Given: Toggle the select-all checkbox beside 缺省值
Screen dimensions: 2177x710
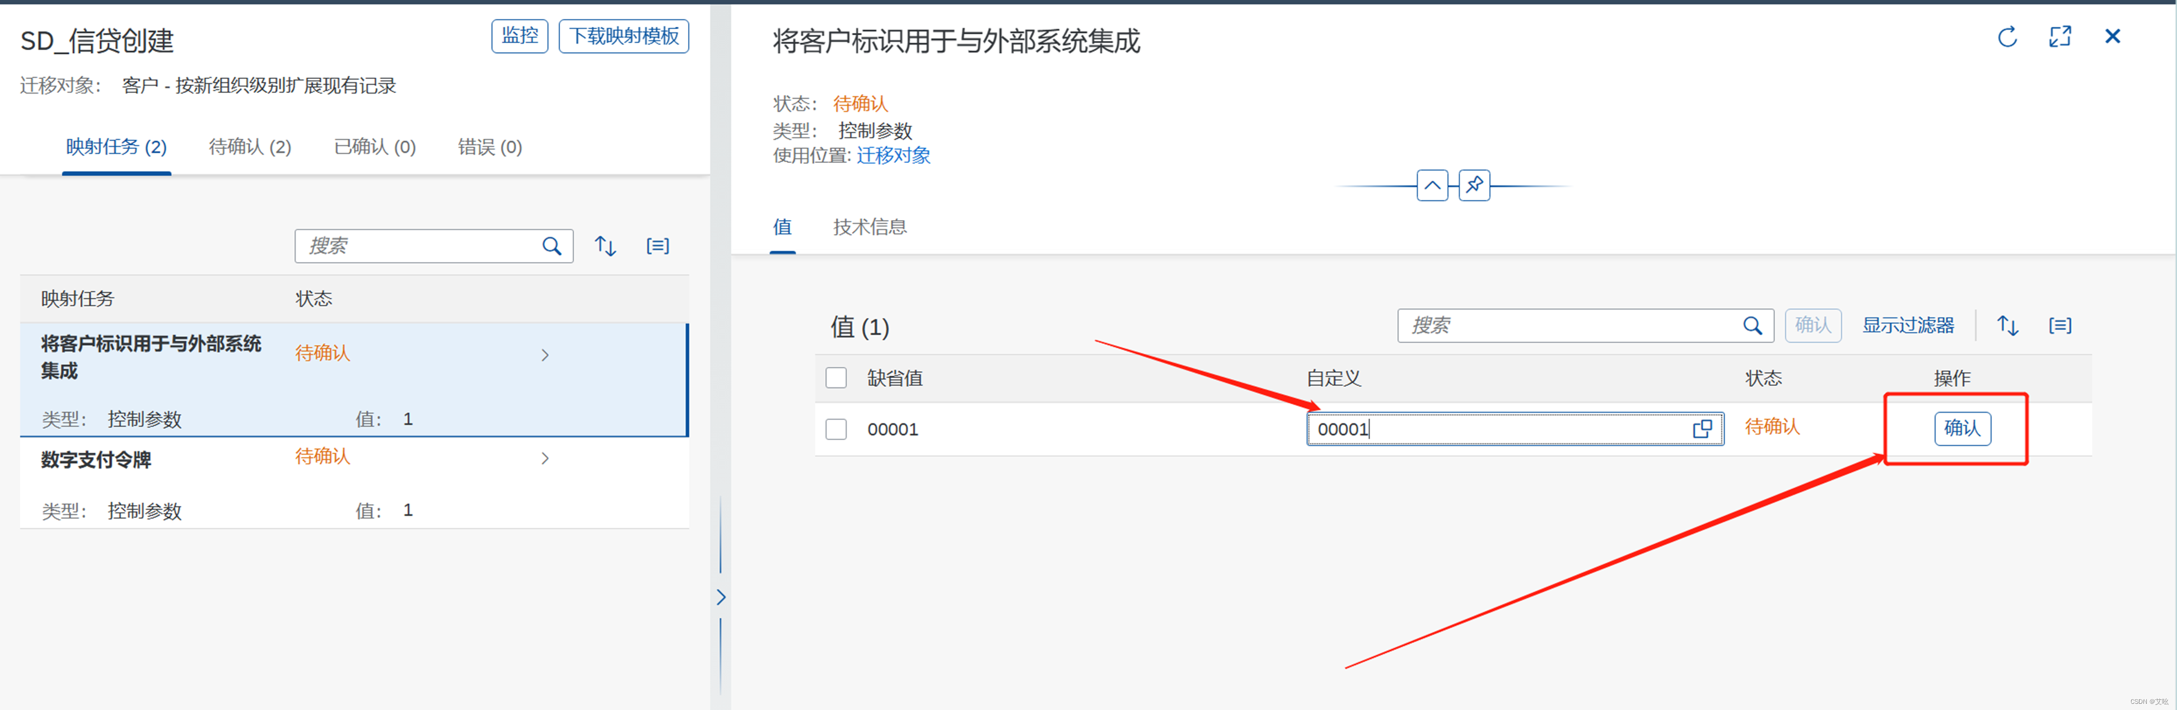Looking at the screenshot, I should coord(836,378).
